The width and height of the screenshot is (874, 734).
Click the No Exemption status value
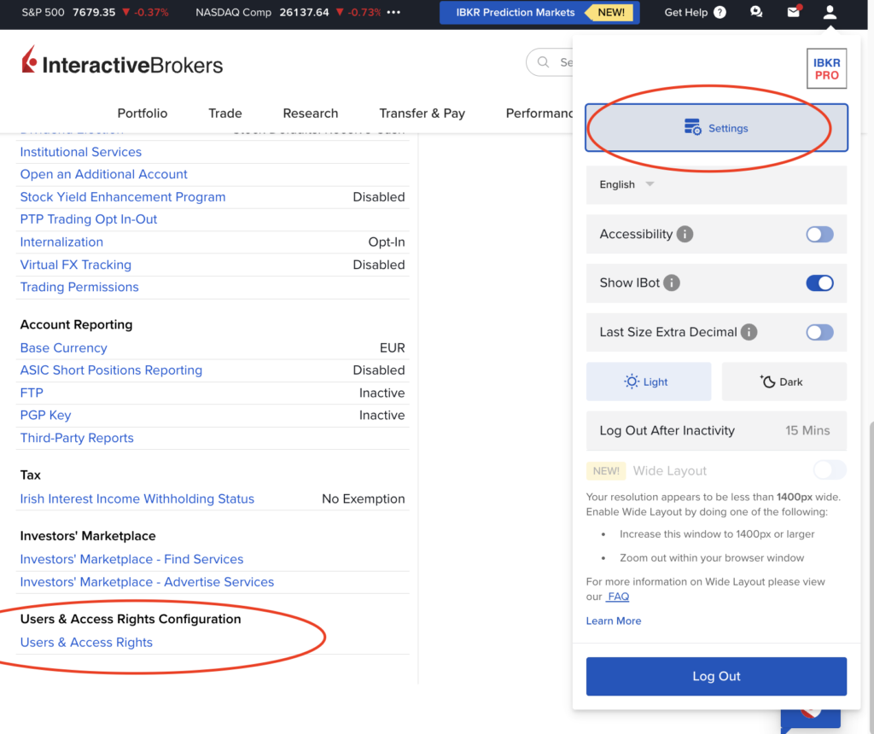pyautogui.click(x=363, y=498)
